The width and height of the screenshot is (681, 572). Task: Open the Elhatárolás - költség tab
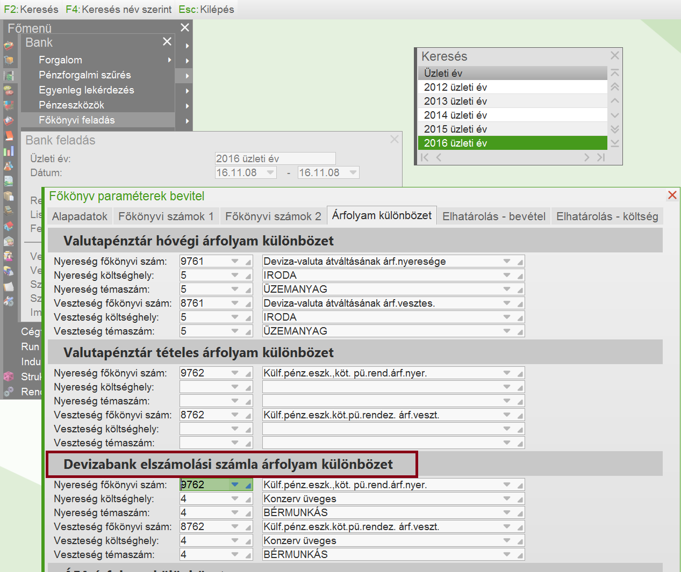(607, 216)
